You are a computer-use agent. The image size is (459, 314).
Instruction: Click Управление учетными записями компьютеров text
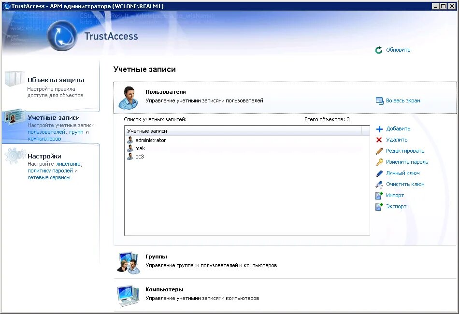click(202, 298)
